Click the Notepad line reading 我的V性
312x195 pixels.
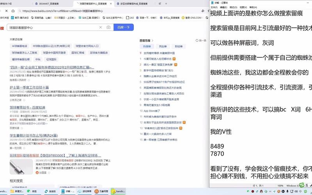[x=221, y=131]
